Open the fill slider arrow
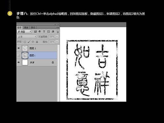164x123 pixels. [57, 42]
